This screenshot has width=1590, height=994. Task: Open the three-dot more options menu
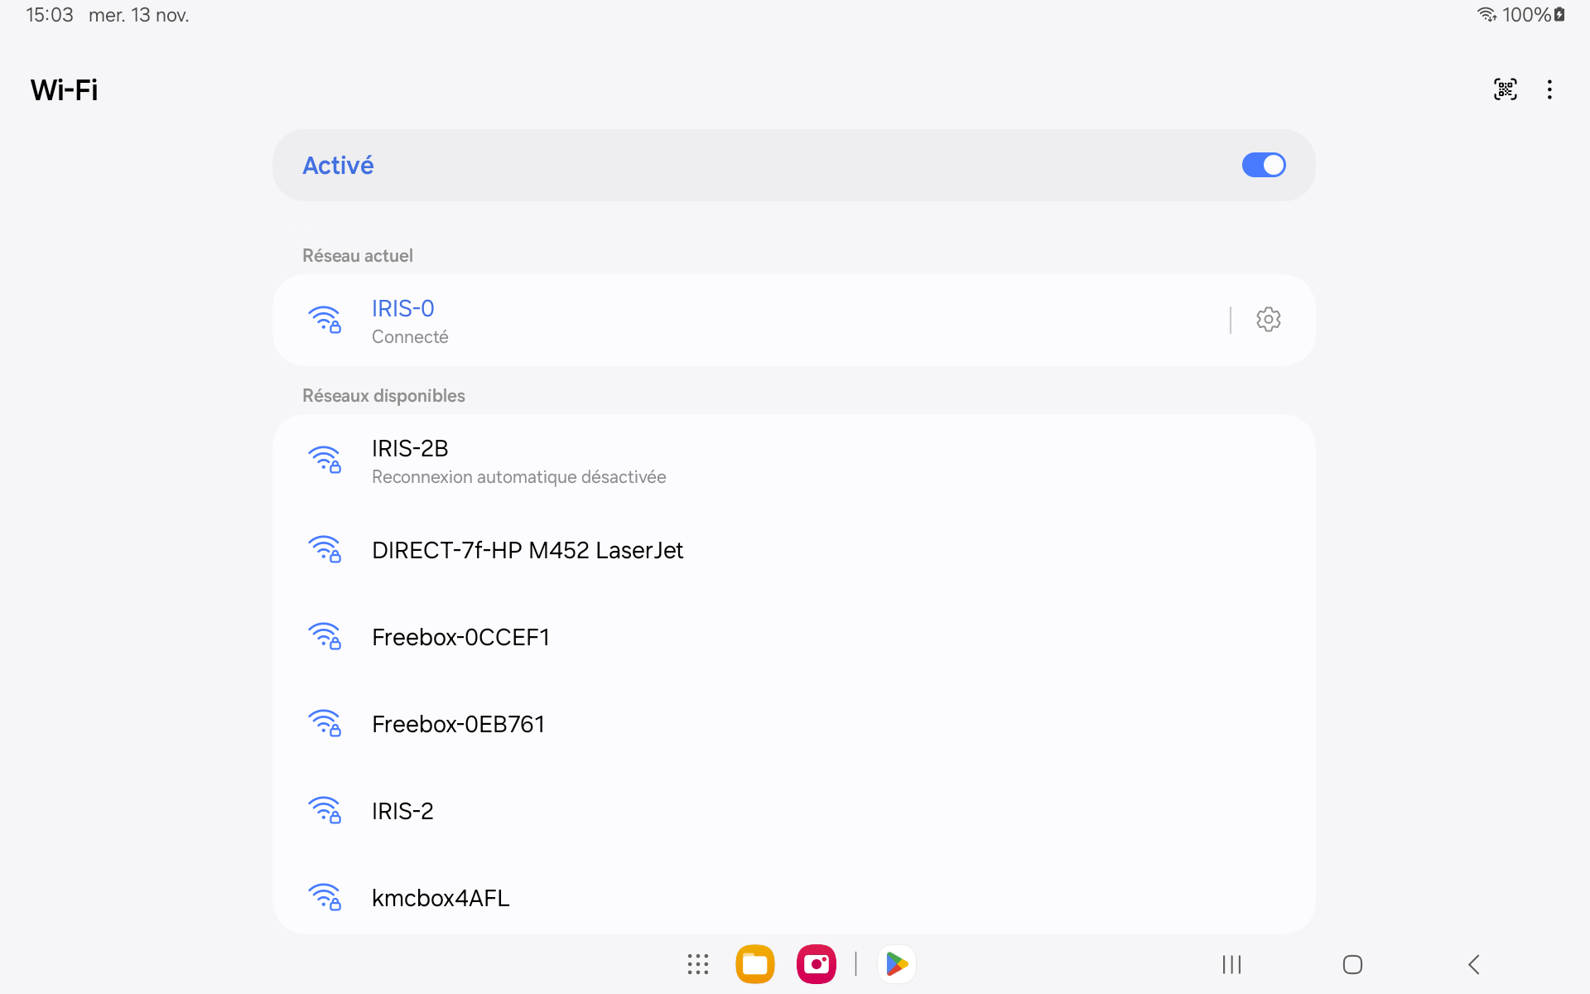click(x=1549, y=89)
